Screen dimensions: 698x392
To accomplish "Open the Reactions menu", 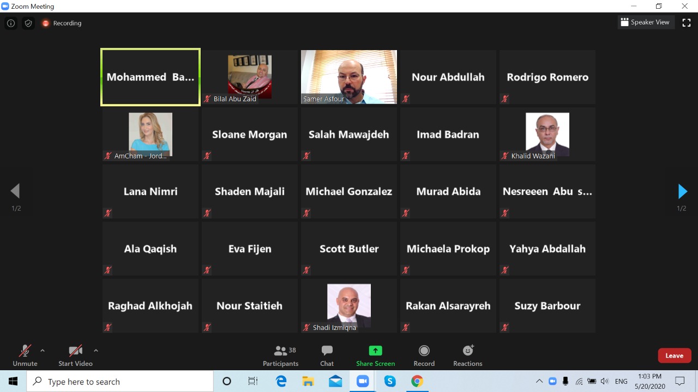I will [x=467, y=356].
